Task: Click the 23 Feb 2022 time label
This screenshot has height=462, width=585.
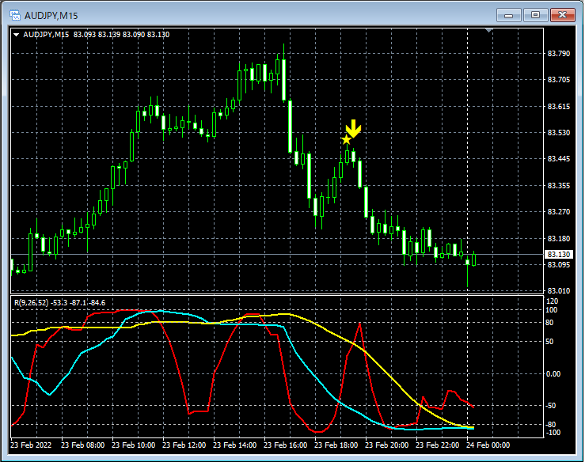Action: (31, 445)
